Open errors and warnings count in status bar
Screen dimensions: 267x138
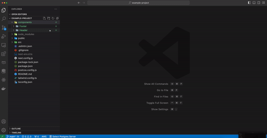(x=27, y=136)
